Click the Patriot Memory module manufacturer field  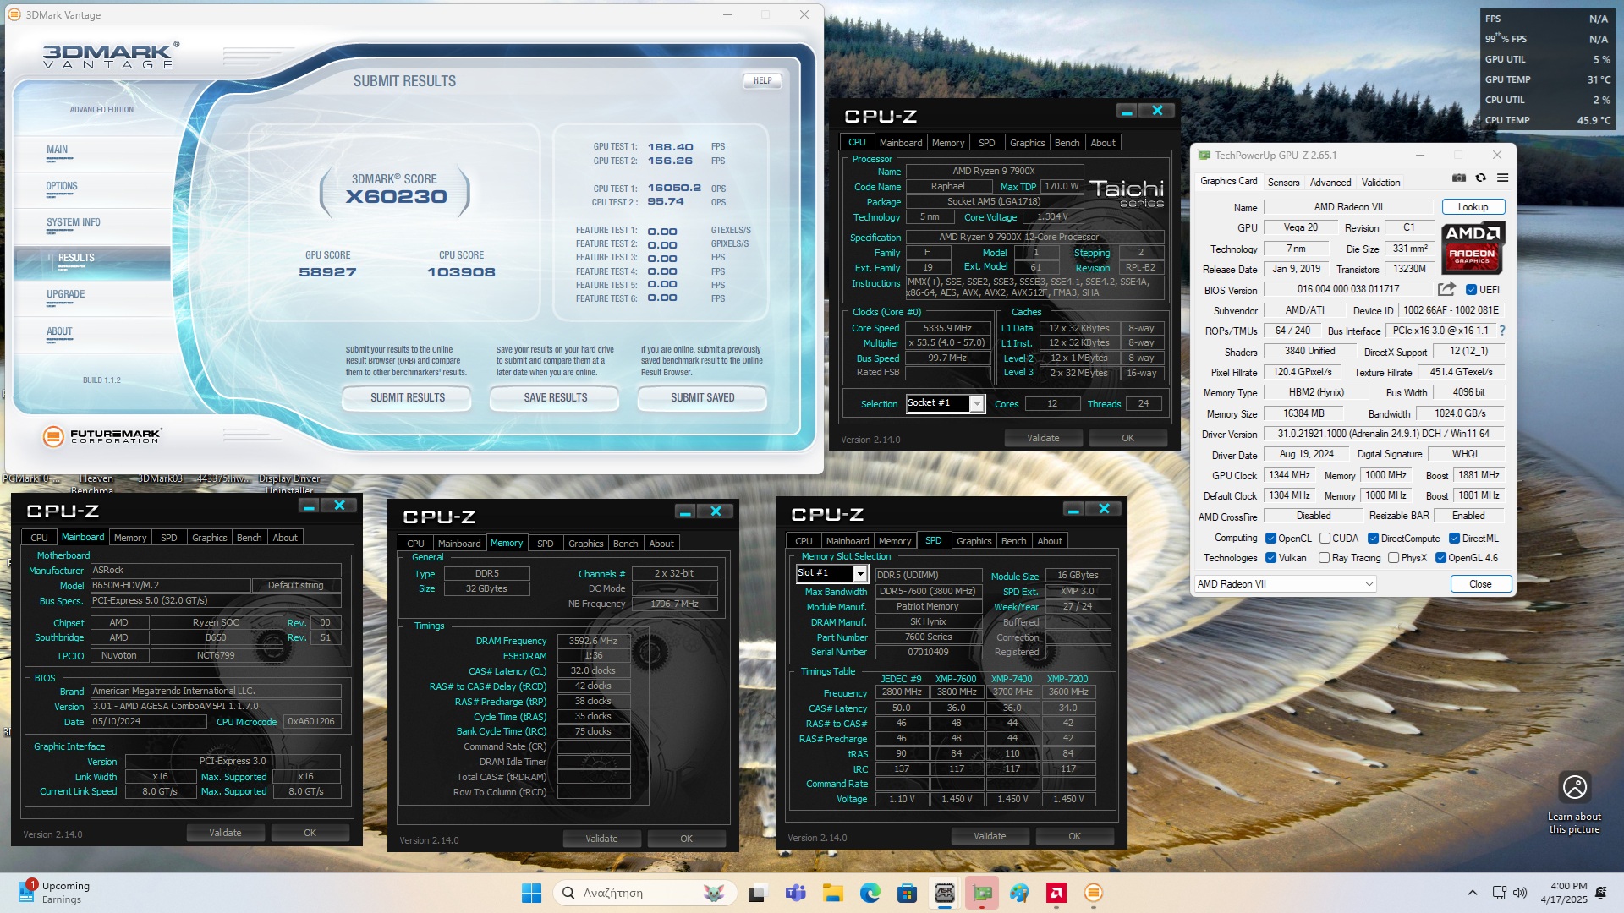[x=928, y=606]
